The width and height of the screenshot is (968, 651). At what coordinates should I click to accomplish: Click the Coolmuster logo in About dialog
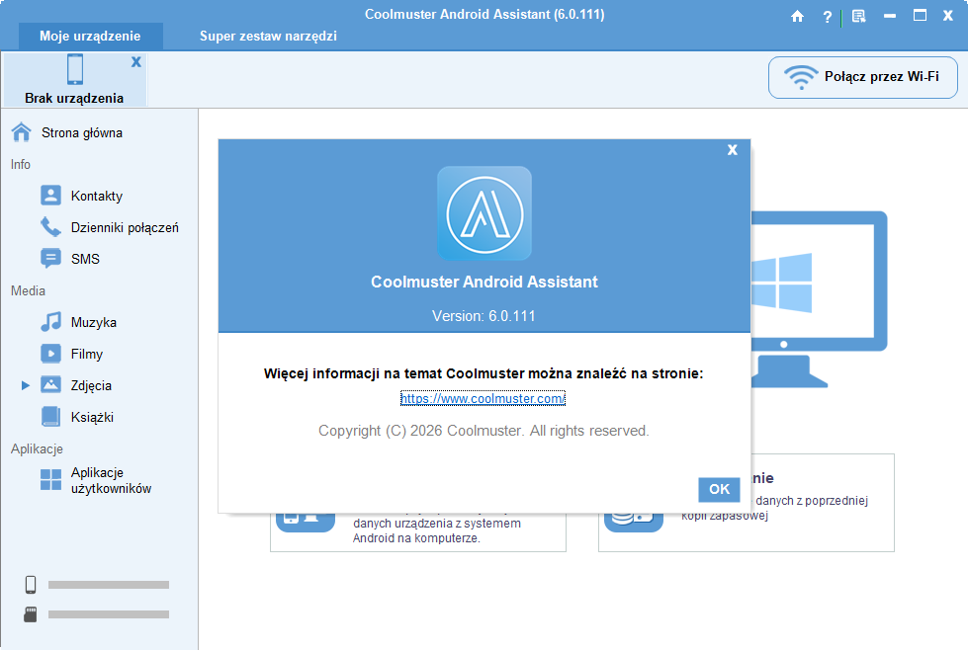pos(484,213)
